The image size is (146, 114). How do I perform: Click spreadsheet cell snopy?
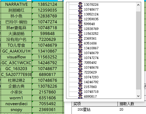16,109
